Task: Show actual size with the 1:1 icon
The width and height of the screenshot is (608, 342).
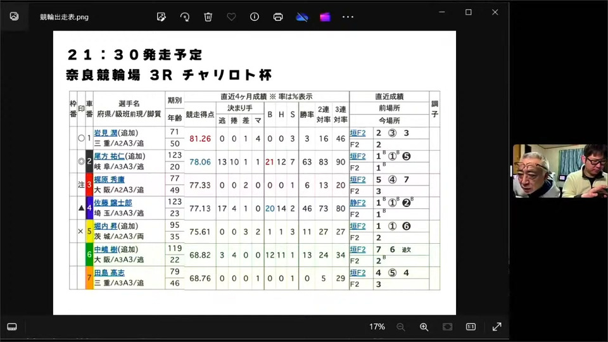Action: 471,327
